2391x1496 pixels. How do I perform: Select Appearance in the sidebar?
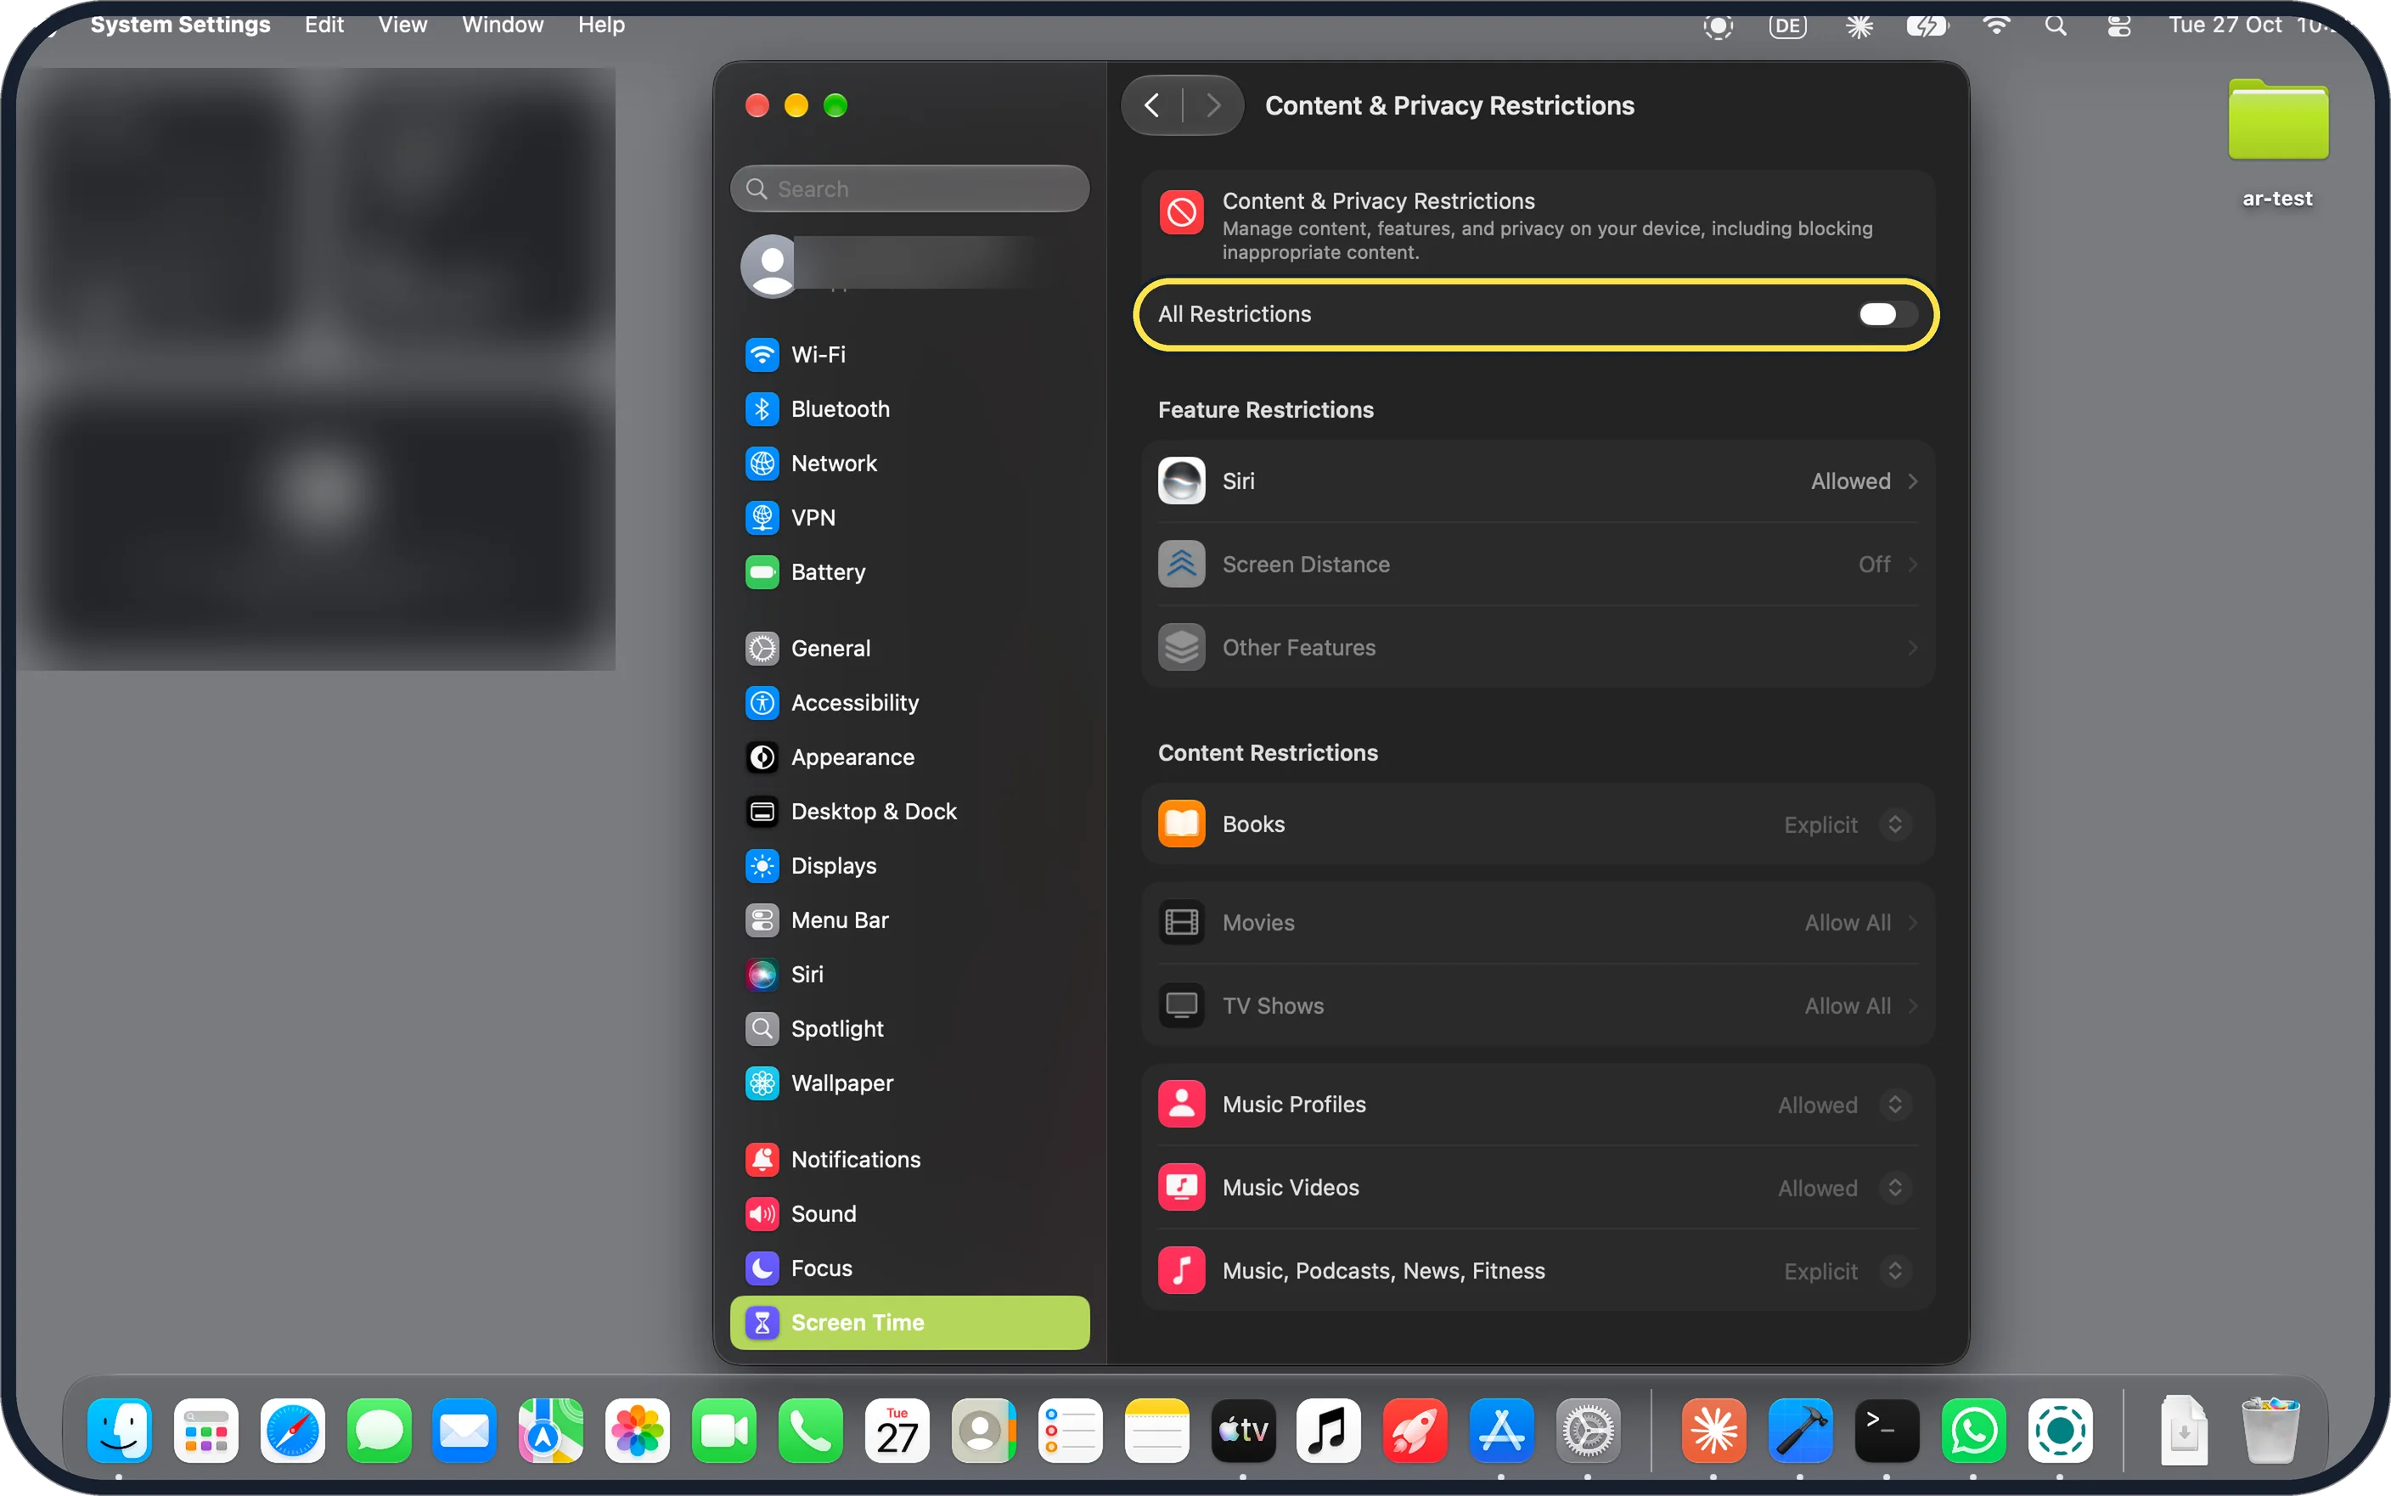[909, 756]
